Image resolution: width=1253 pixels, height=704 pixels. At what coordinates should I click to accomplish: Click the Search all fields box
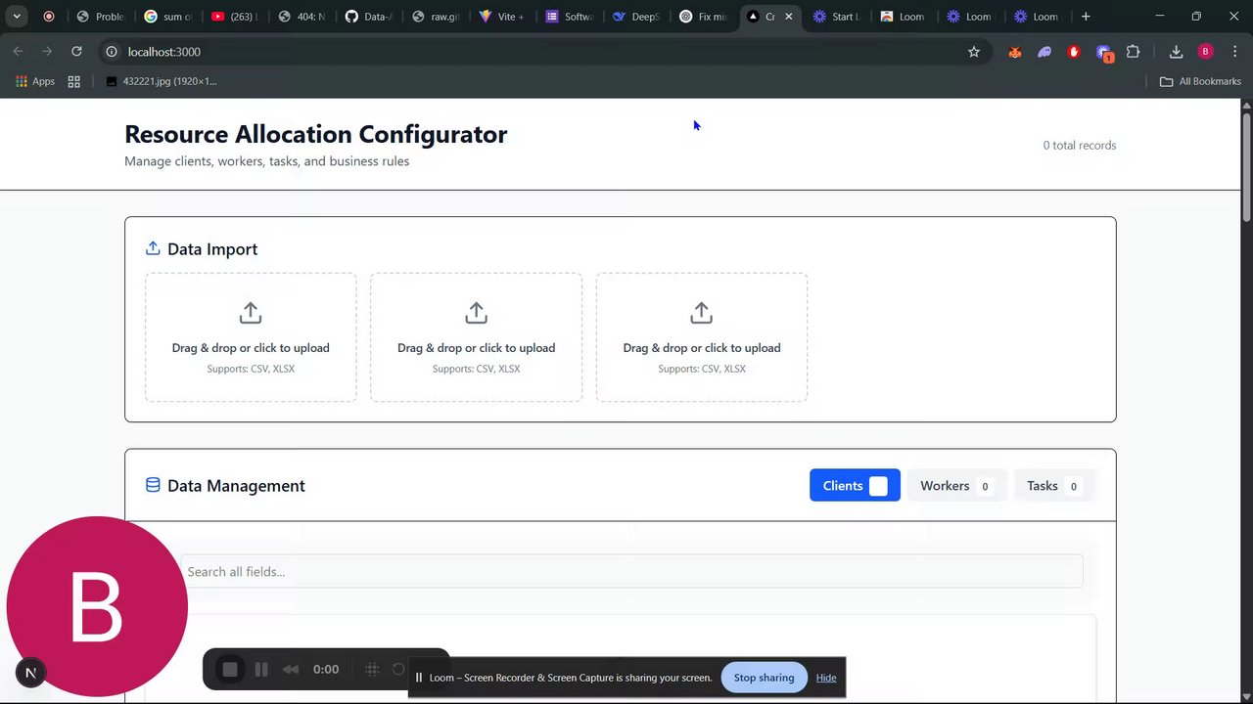pos(631,572)
